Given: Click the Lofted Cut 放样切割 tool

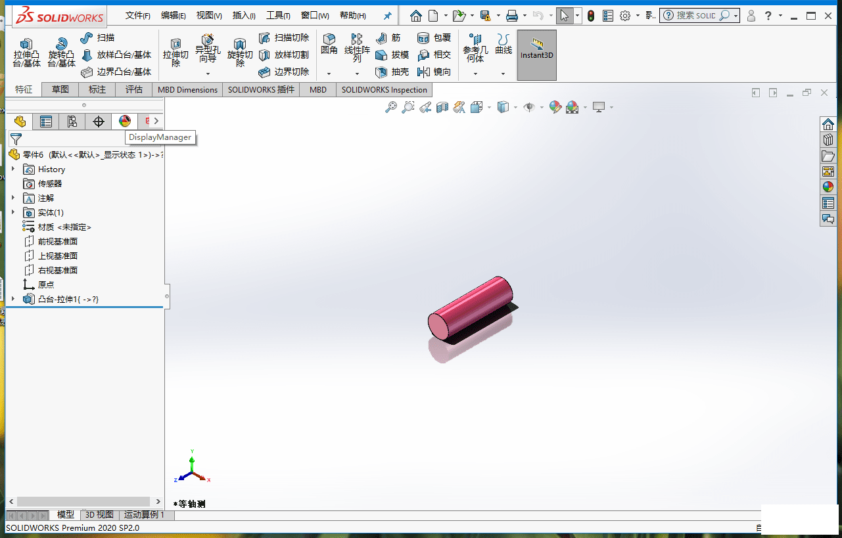Looking at the screenshot, I should (284, 55).
